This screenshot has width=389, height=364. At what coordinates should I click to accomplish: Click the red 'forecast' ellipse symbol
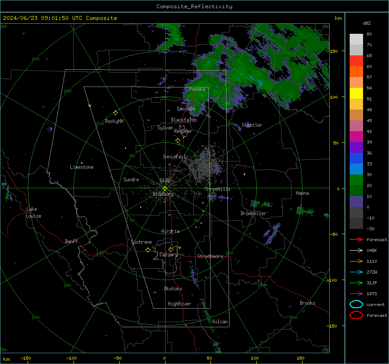coord(356,315)
